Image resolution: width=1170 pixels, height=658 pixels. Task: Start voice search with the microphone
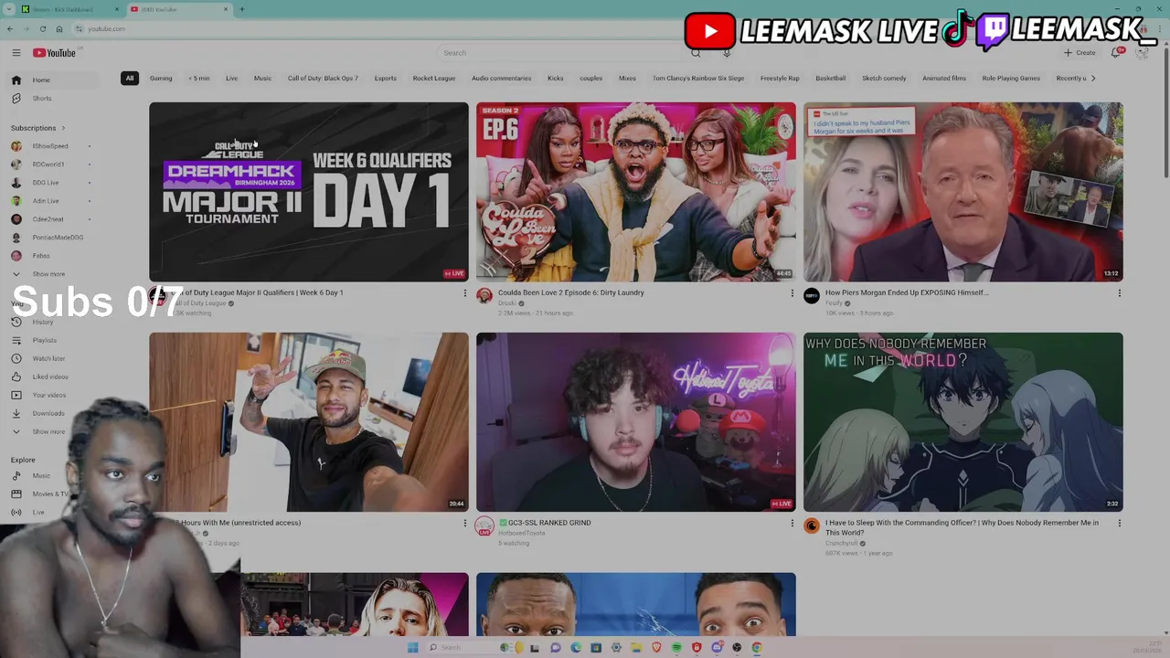tap(727, 53)
